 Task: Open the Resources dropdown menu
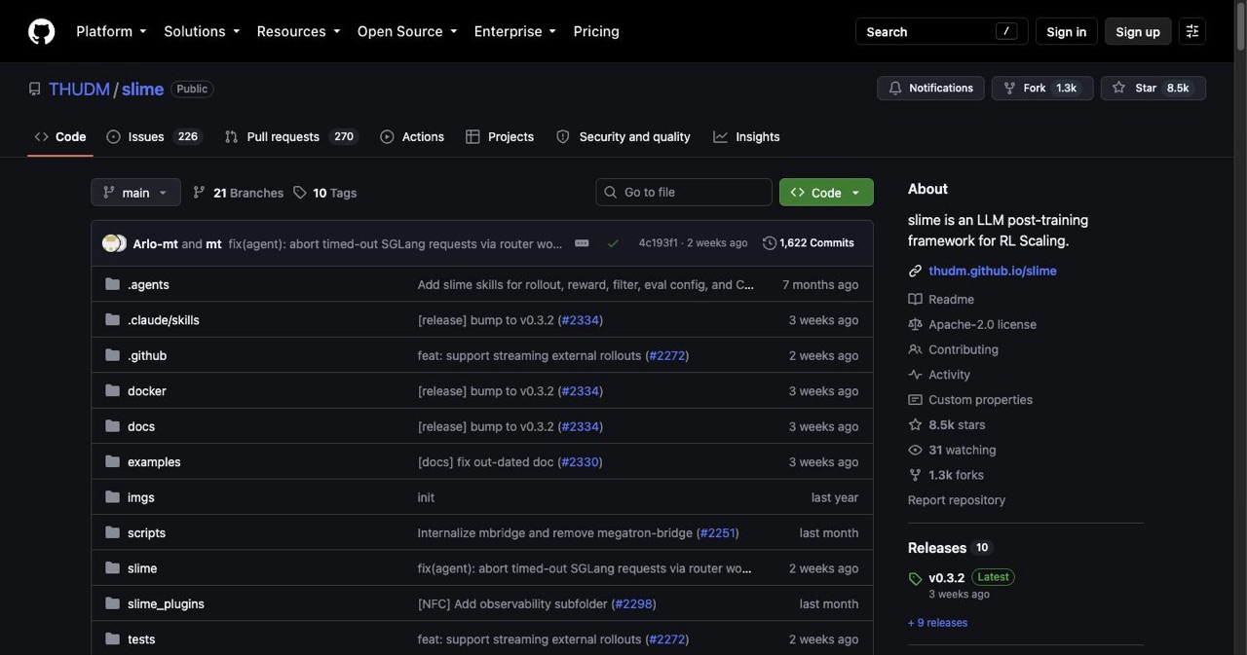pos(298,31)
